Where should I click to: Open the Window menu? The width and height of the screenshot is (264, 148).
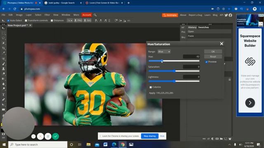click(66, 15)
